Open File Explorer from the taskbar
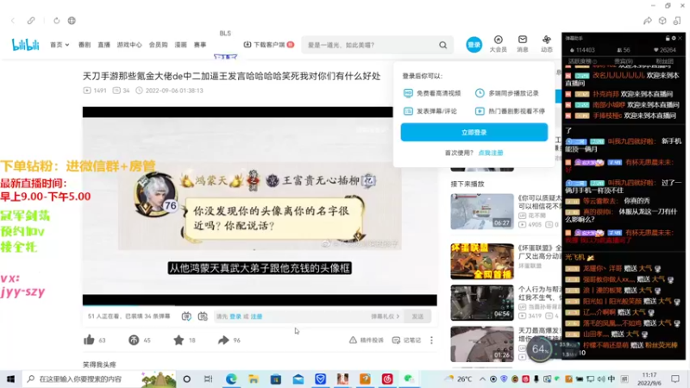Screen dimensions: 690x388 254,379
